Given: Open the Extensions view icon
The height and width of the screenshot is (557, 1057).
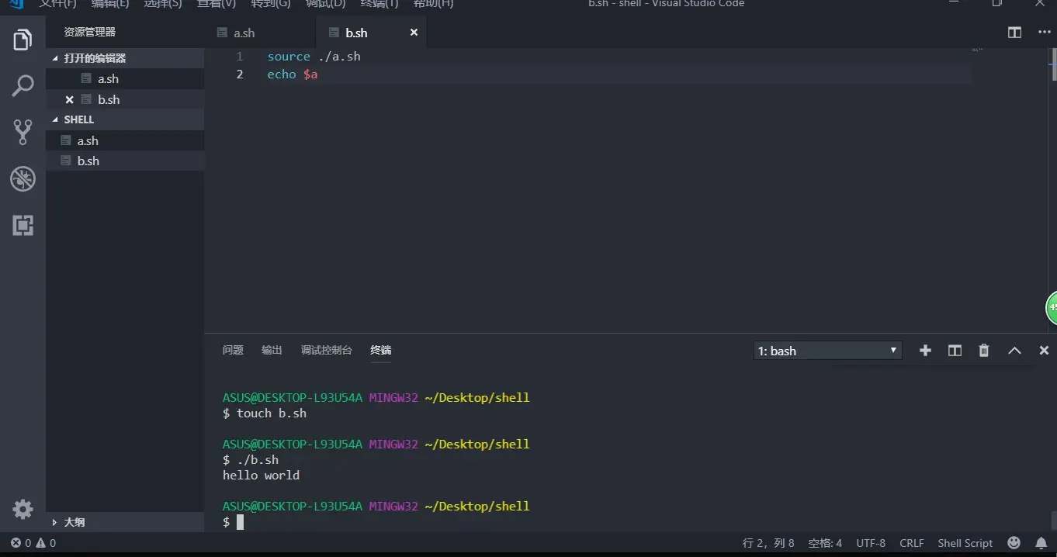Looking at the screenshot, I should click(23, 225).
